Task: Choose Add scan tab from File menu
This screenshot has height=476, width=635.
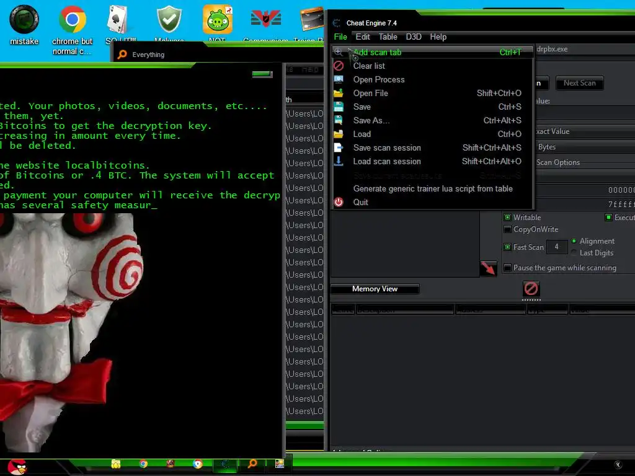Action: coord(432,52)
